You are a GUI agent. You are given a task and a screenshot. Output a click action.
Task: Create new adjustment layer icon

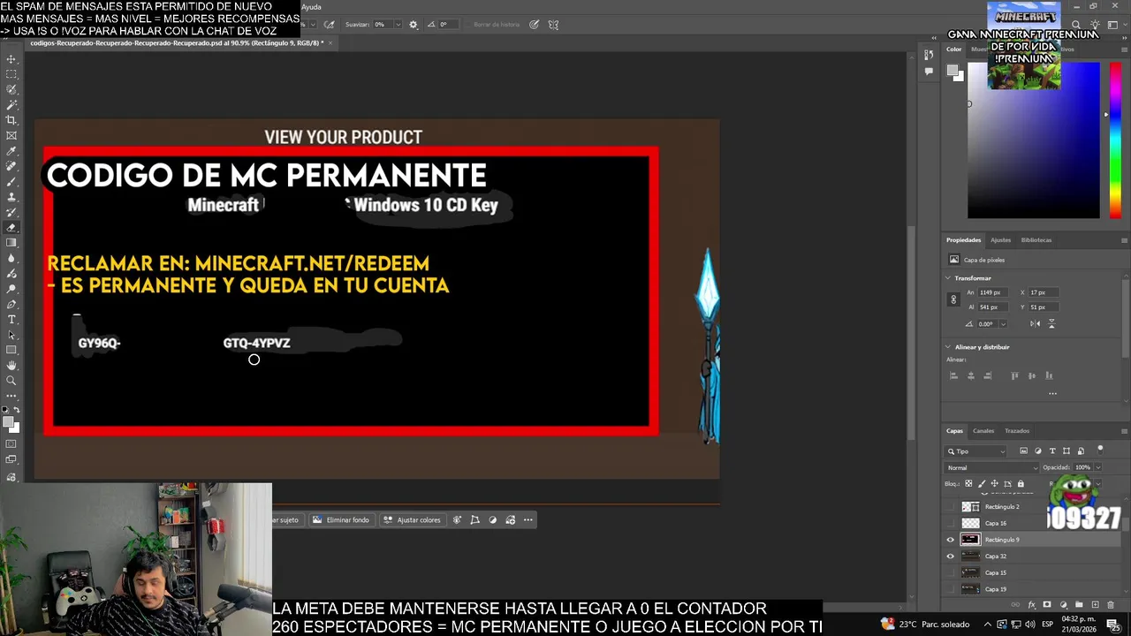point(1063,605)
